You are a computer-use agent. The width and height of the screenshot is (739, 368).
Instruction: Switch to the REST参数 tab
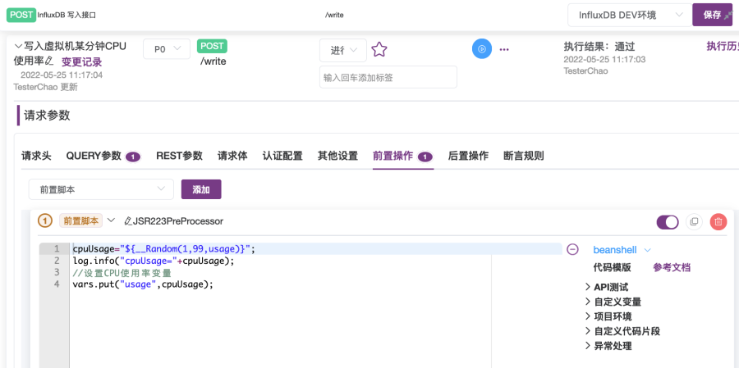pos(179,156)
